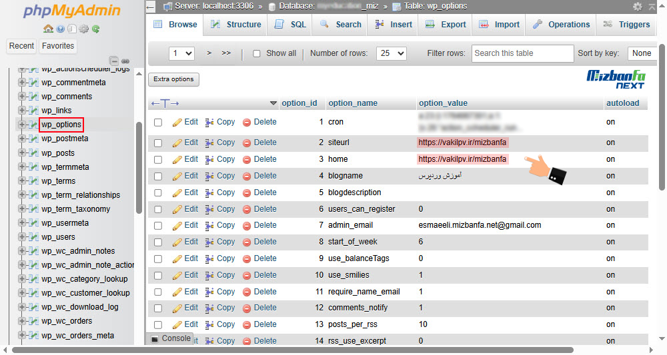Click pencil Edit icon for use_smilies row
Screen dimensions: 667x355
(x=177, y=275)
